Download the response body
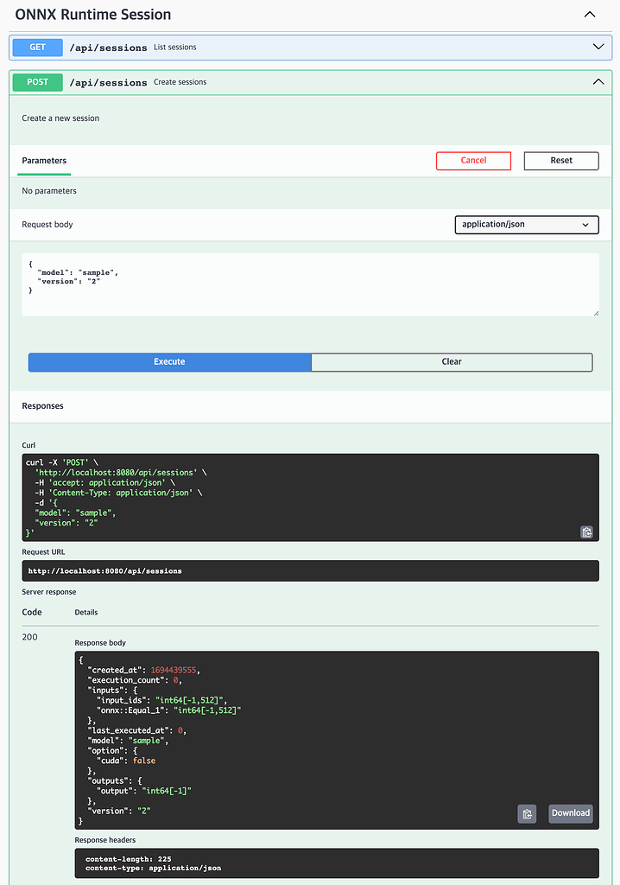 coord(570,813)
